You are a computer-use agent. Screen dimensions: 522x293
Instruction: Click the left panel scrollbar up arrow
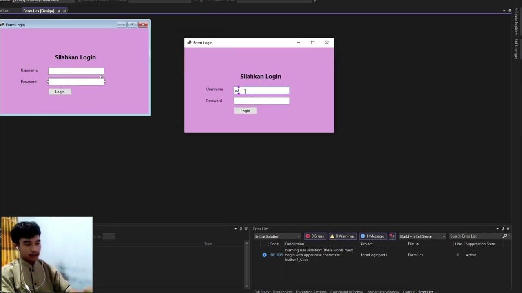coord(246,243)
